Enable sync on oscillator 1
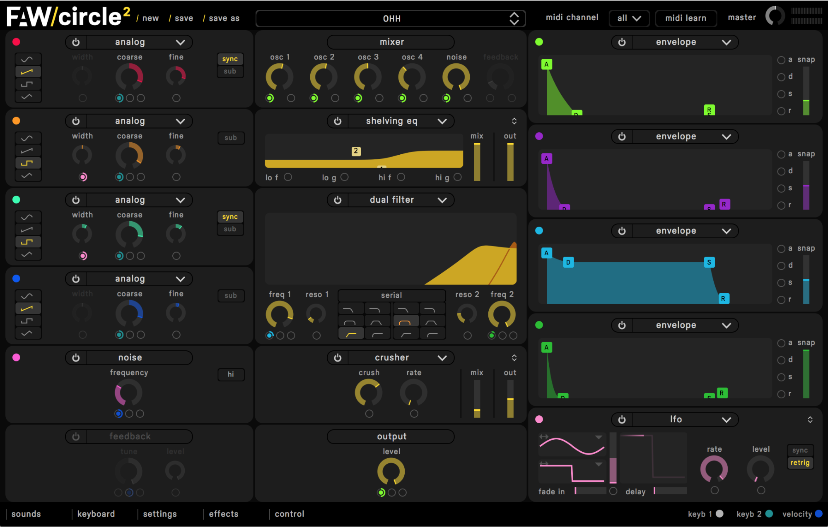The height and width of the screenshot is (527, 828). (x=230, y=59)
